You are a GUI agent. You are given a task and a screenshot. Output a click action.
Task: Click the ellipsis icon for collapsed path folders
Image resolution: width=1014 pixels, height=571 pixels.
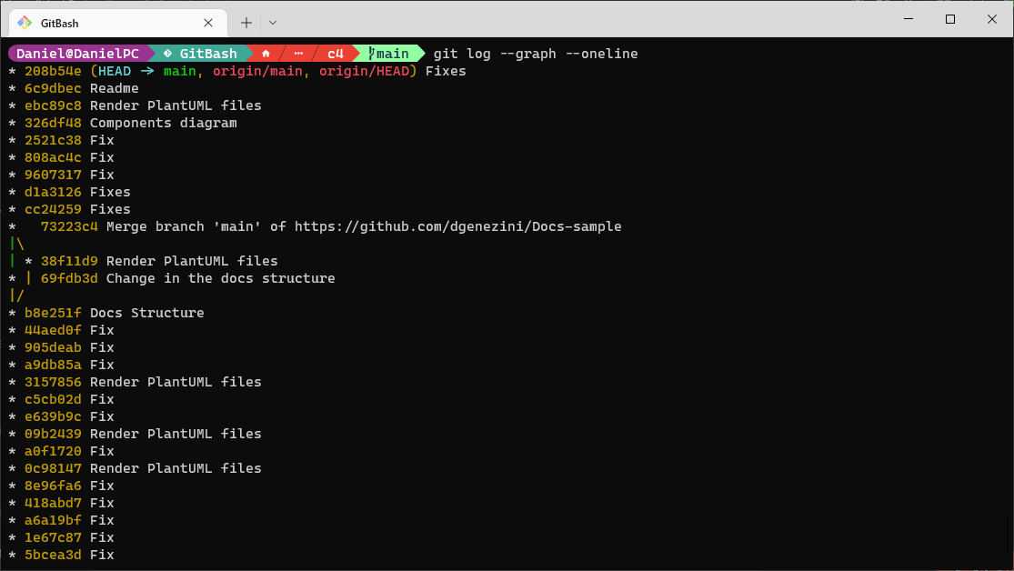pos(298,53)
